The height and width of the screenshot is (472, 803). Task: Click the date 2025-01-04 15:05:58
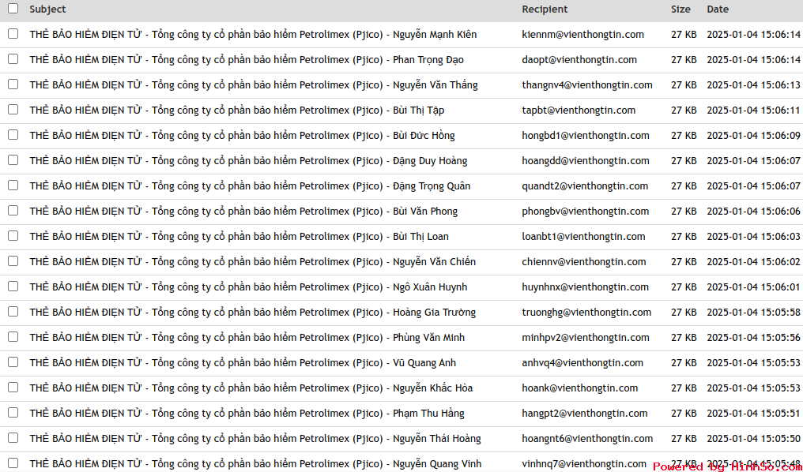[x=753, y=313]
